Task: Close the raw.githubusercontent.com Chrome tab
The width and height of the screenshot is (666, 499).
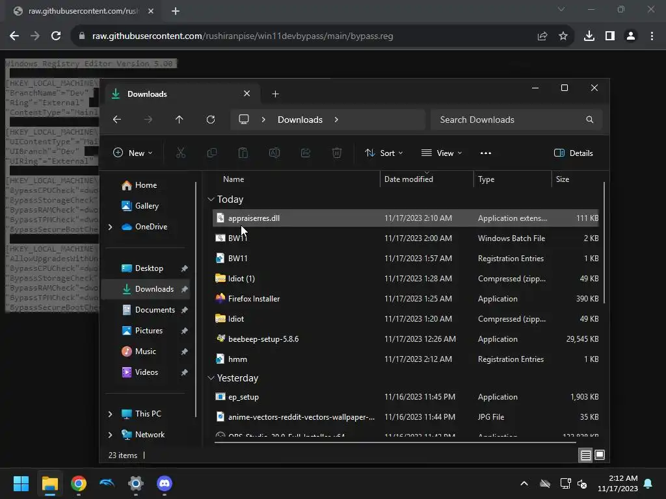Action: (150, 11)
